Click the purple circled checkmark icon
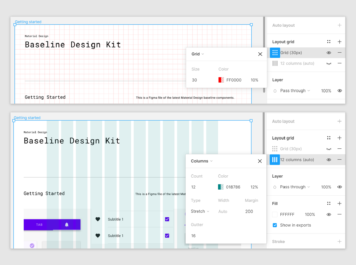The width and height of the screenshot is (356, 265). (x=32, y=246)
